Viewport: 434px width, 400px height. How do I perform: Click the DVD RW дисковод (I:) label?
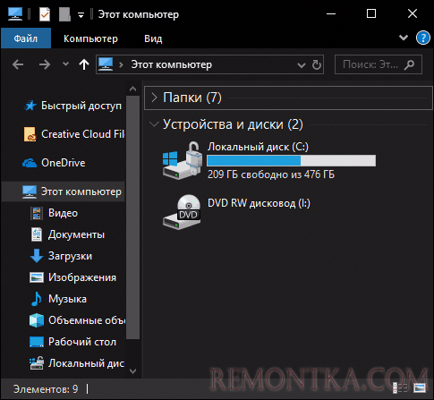pos(259,203)
